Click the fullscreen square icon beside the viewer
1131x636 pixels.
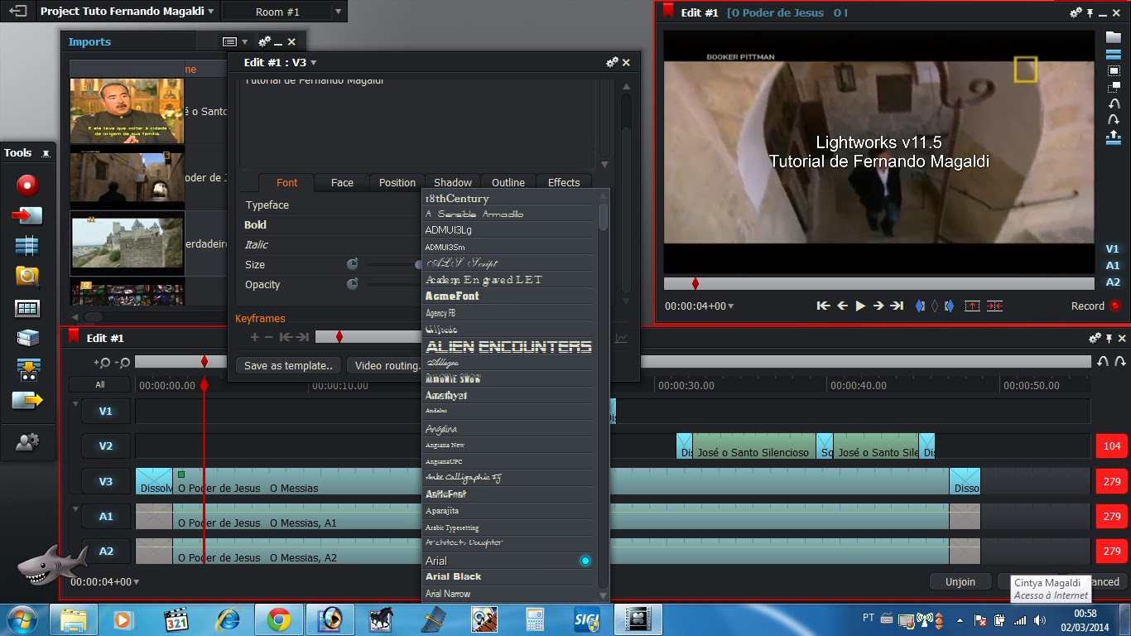tap(1114, 71)
